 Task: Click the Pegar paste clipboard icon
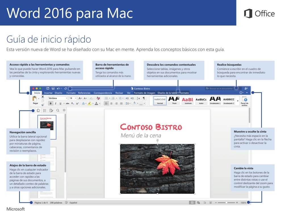pyautogui.click(x=35, y=99)
